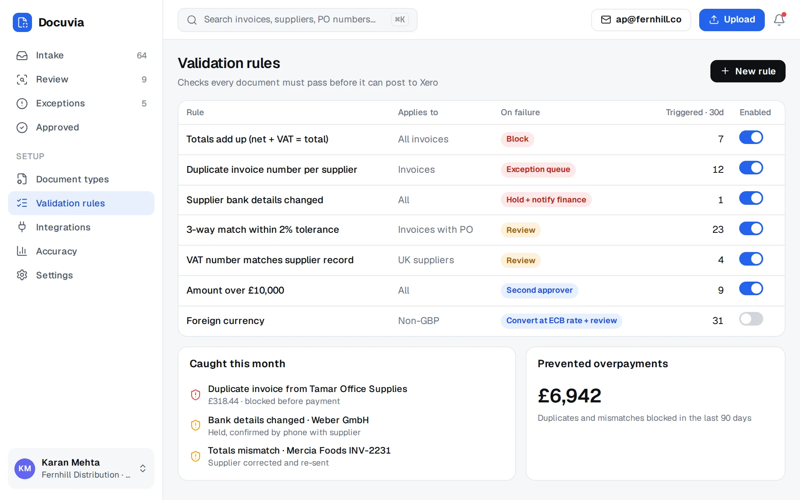800x500 pixels.
Task: Click the Triggered · 30d column header
Action: coord(694,112)
